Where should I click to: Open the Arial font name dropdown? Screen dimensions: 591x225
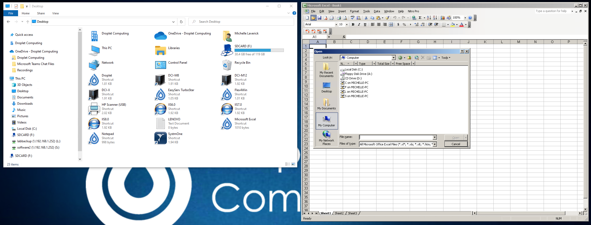pos(336,25)
